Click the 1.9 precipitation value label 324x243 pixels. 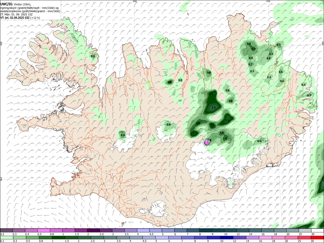tap(228, 121)
